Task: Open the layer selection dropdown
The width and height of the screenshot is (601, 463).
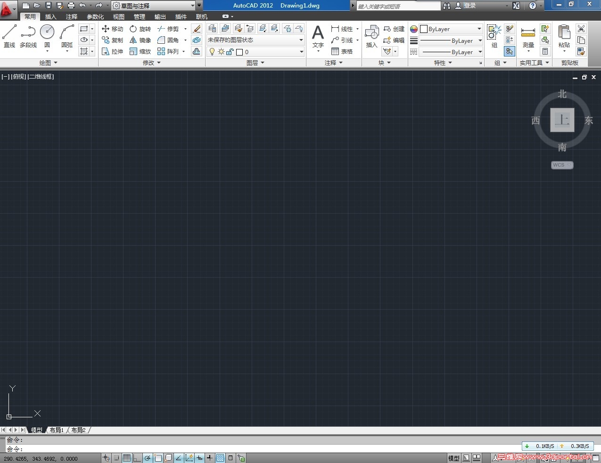Action: (301, 52)
